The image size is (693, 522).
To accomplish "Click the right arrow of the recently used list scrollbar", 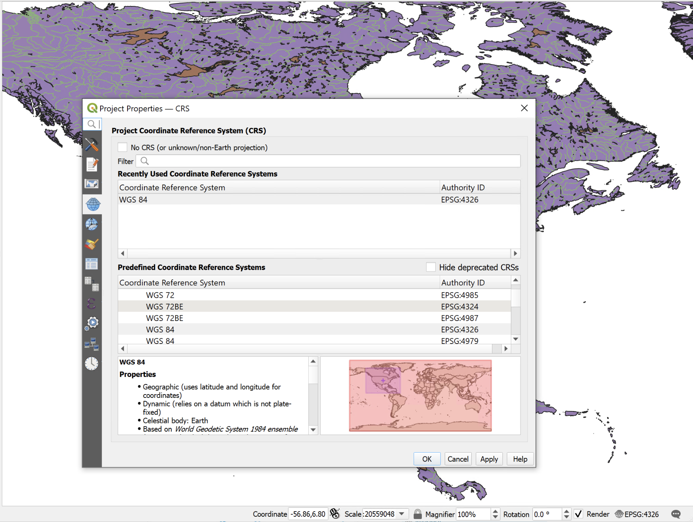I will tap(516, 253).
